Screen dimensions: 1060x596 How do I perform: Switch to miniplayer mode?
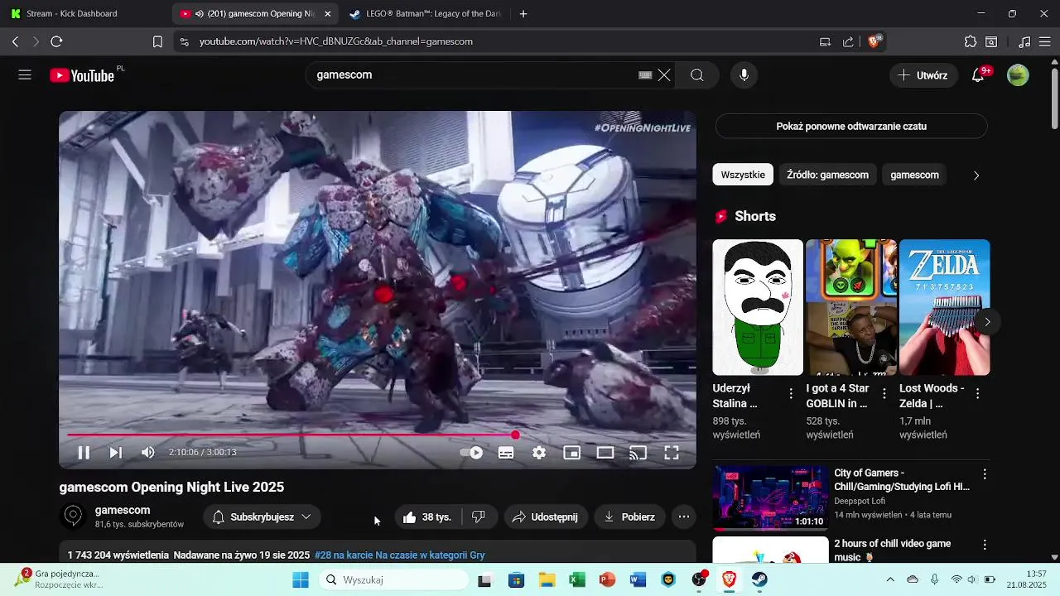pos(572,453)
